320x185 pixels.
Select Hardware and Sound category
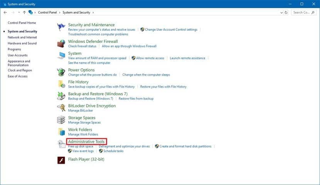[22, 43]
